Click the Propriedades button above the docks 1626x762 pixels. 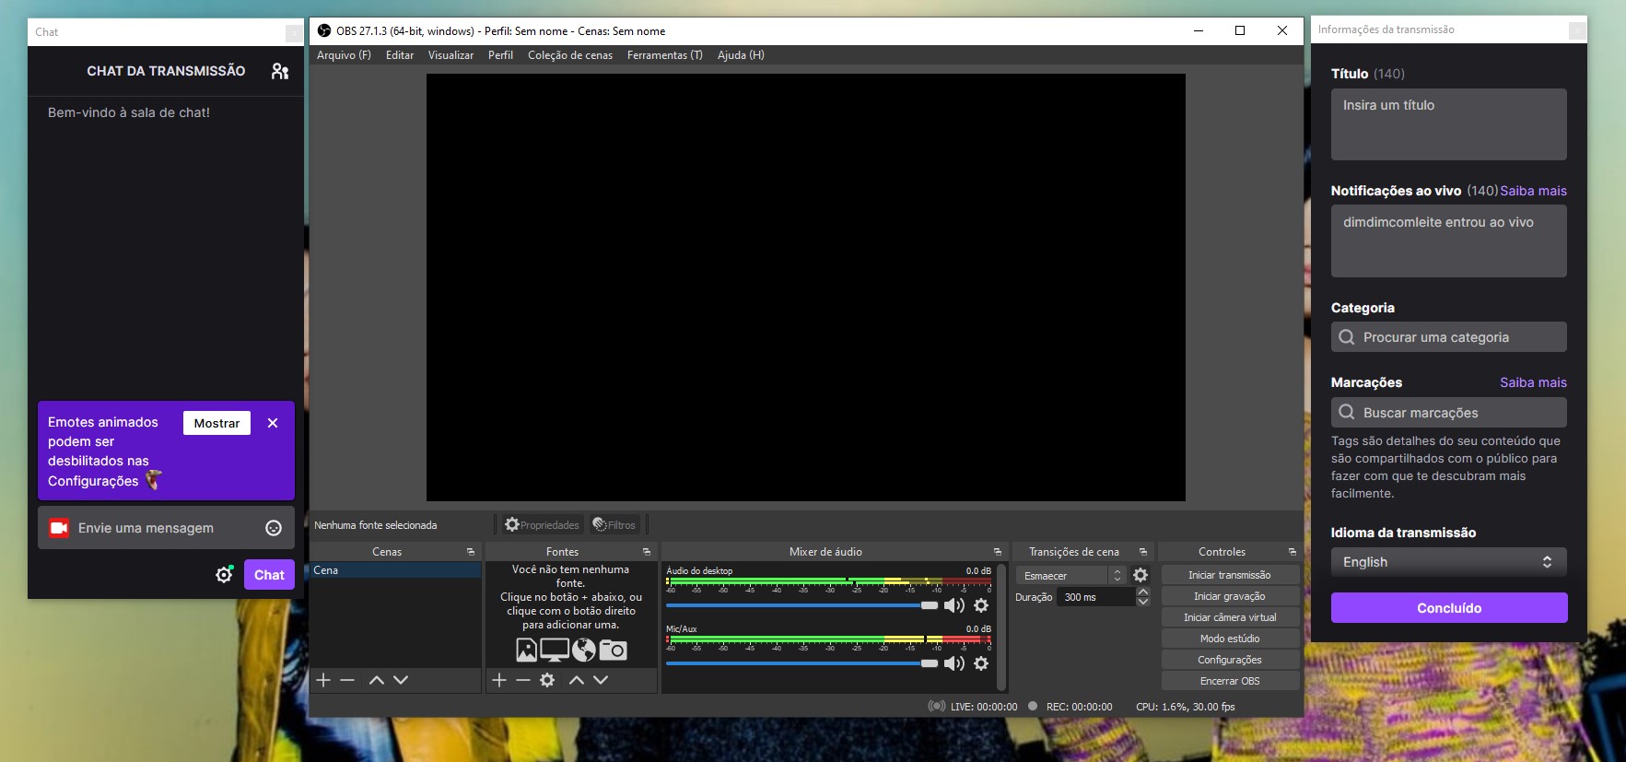(x=543, y=525)
